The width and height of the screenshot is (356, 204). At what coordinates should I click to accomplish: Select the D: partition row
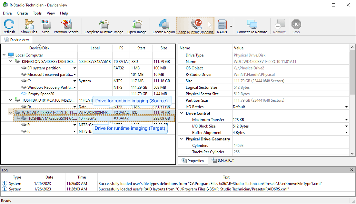pos(88,107)
